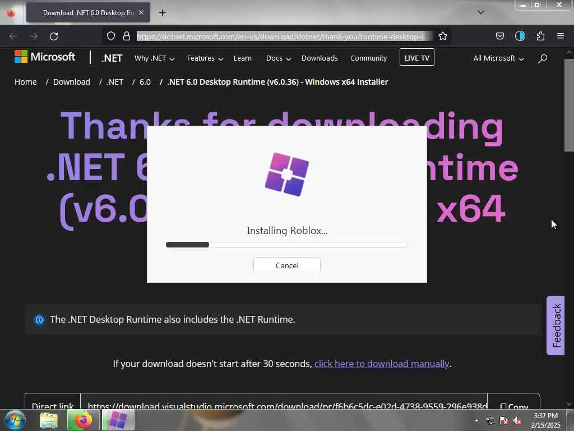Screen dimensions: 574x431
Task: Expand the Why .NET dropdown
Action: (x=154, y=58)
